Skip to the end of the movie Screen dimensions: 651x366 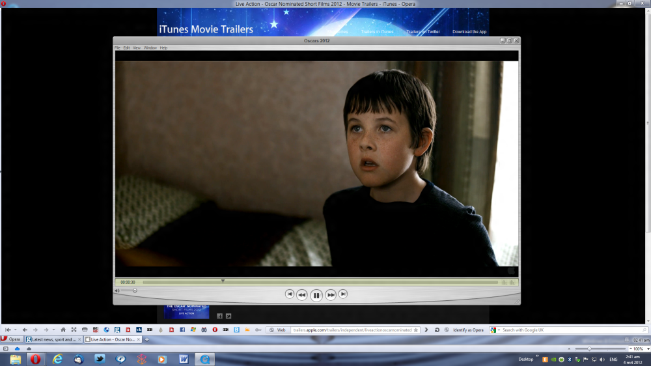pos(343,294)
